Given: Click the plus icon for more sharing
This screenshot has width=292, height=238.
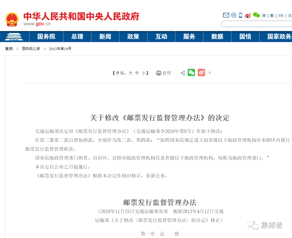Looking at the screenshot, I should click(210, 72).
